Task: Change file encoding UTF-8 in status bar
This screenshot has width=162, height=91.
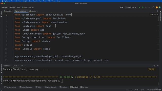Action: click(136, 90)
